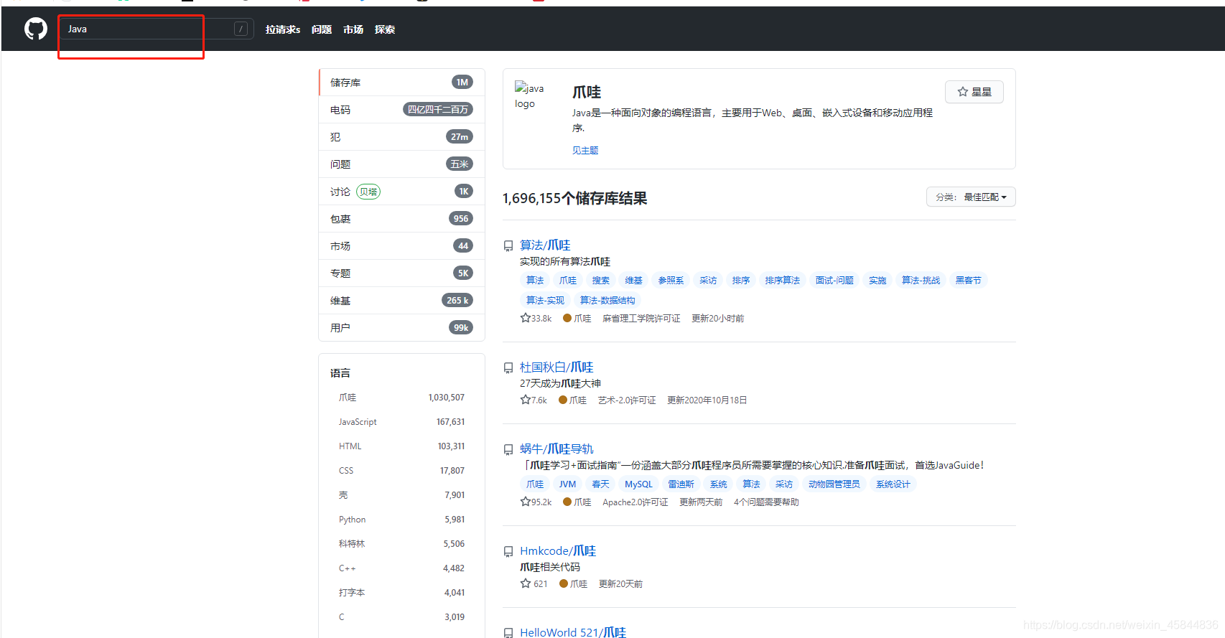Click the 1,696,155个储存库结果 heading
Screen dimensions: 1225x638
click(574, 198)
